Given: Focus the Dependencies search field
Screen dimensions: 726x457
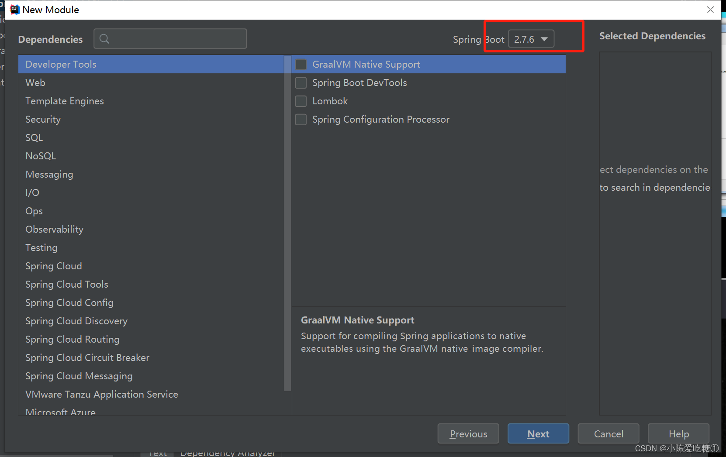Looking at the screenshot, I should coord(170,39).
